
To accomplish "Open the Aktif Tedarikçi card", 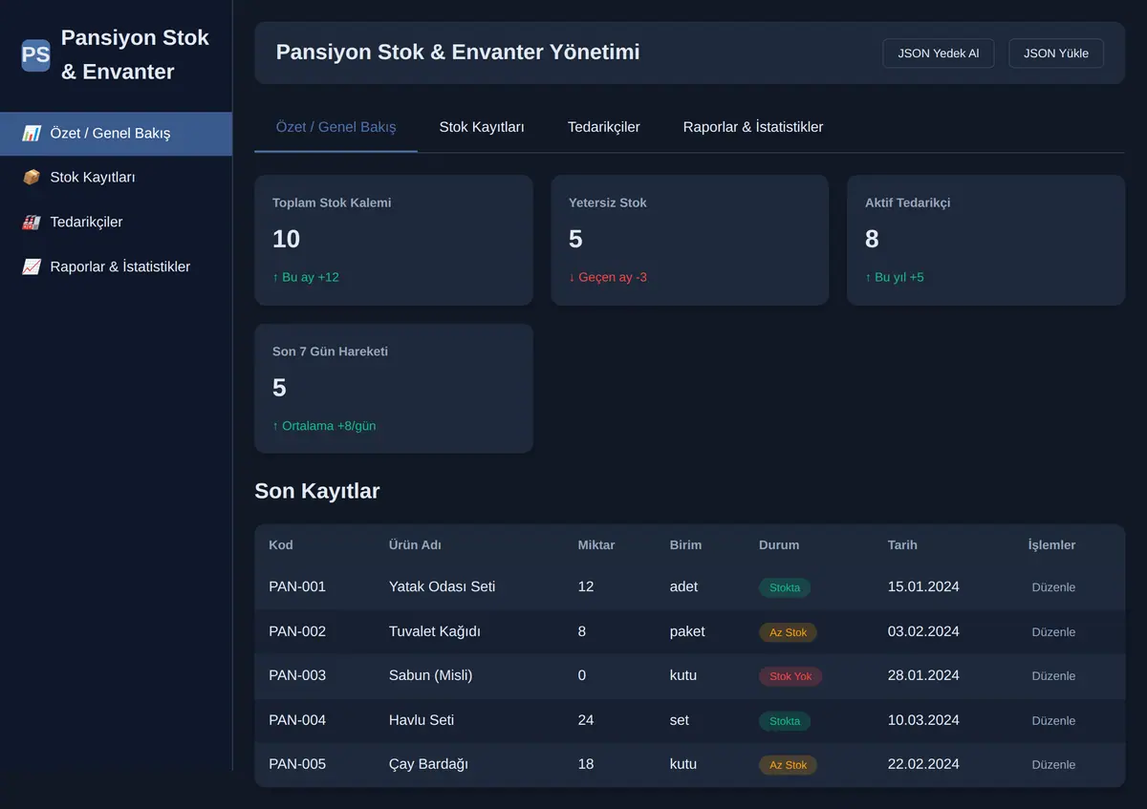I will (x=986, y=240).
